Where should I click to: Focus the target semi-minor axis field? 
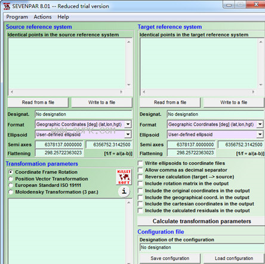coord(241,145)
